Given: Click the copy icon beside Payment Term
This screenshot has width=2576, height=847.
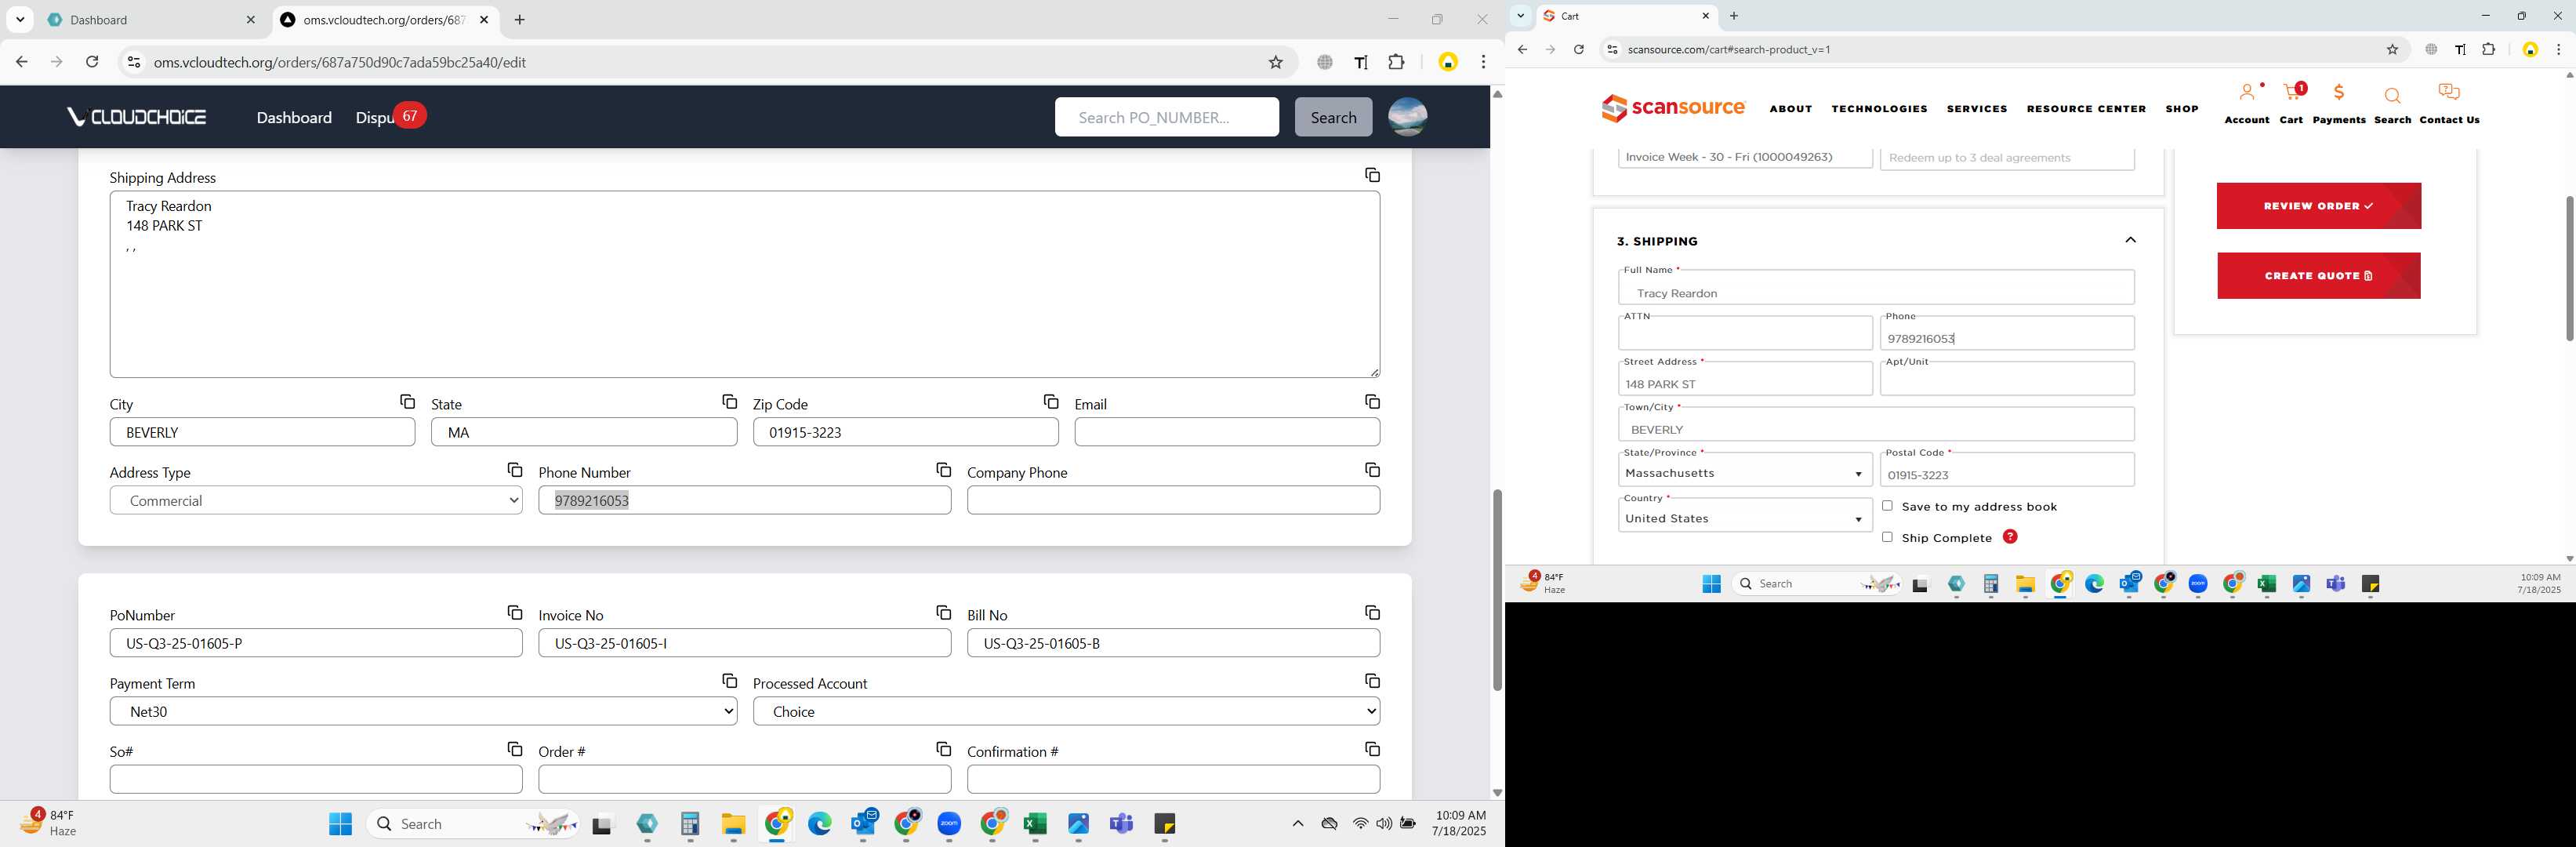Looking at the screenshot, I should [x=729, y=681].
